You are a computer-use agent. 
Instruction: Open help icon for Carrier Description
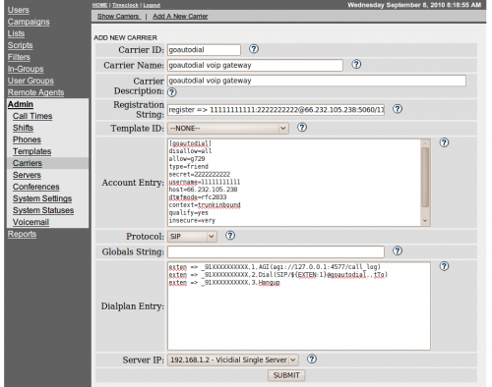172,92
